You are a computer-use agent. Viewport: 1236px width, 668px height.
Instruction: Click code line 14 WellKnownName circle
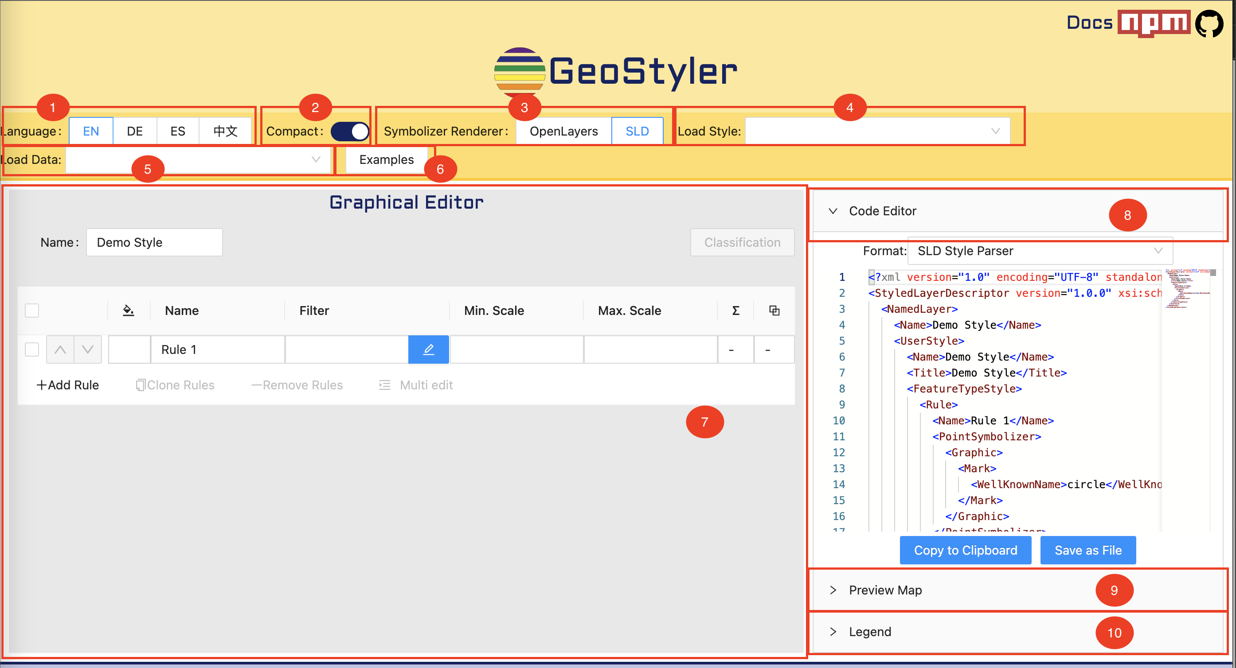tap(1066, 484)
